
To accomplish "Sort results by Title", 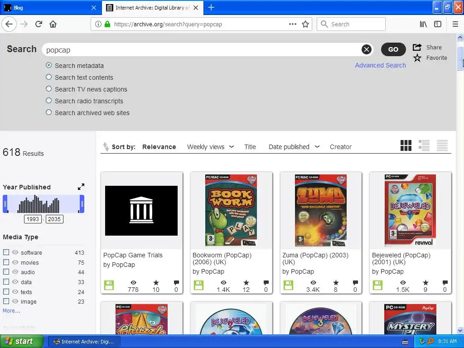I will click(x=250, y=147).
